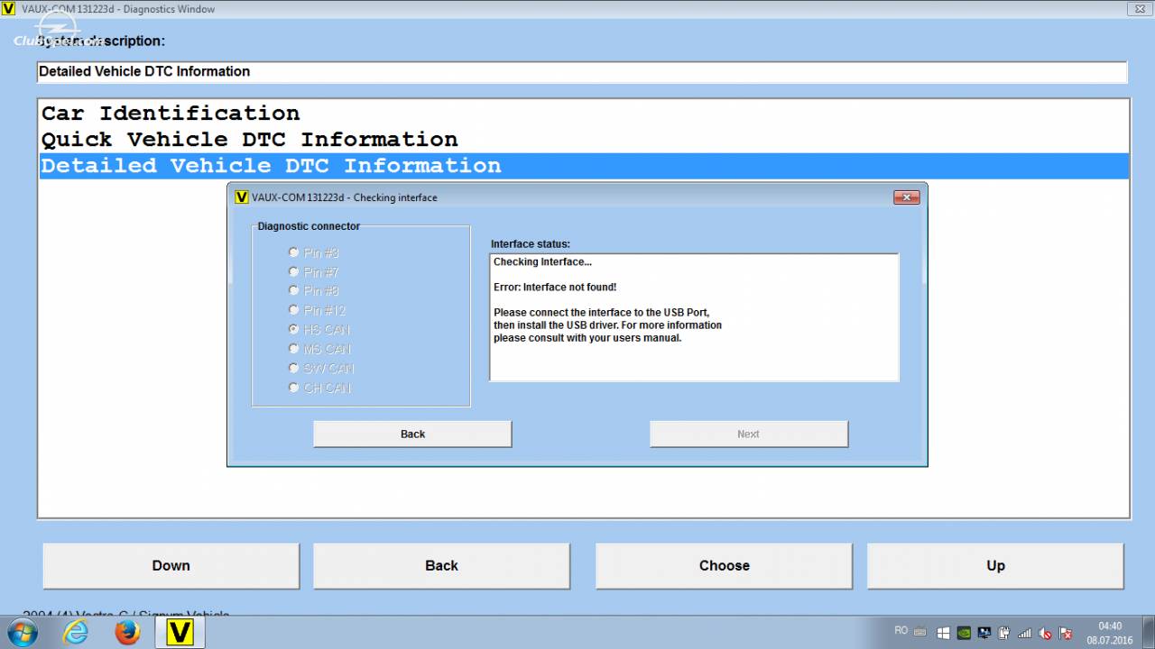The height and width of the screenshot is (649, 1155).
Task: Click the Up button
Action: (x=995, y=565)
